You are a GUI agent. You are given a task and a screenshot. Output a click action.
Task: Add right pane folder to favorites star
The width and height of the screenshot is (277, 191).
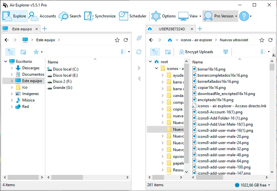click(x=262, y=40)
